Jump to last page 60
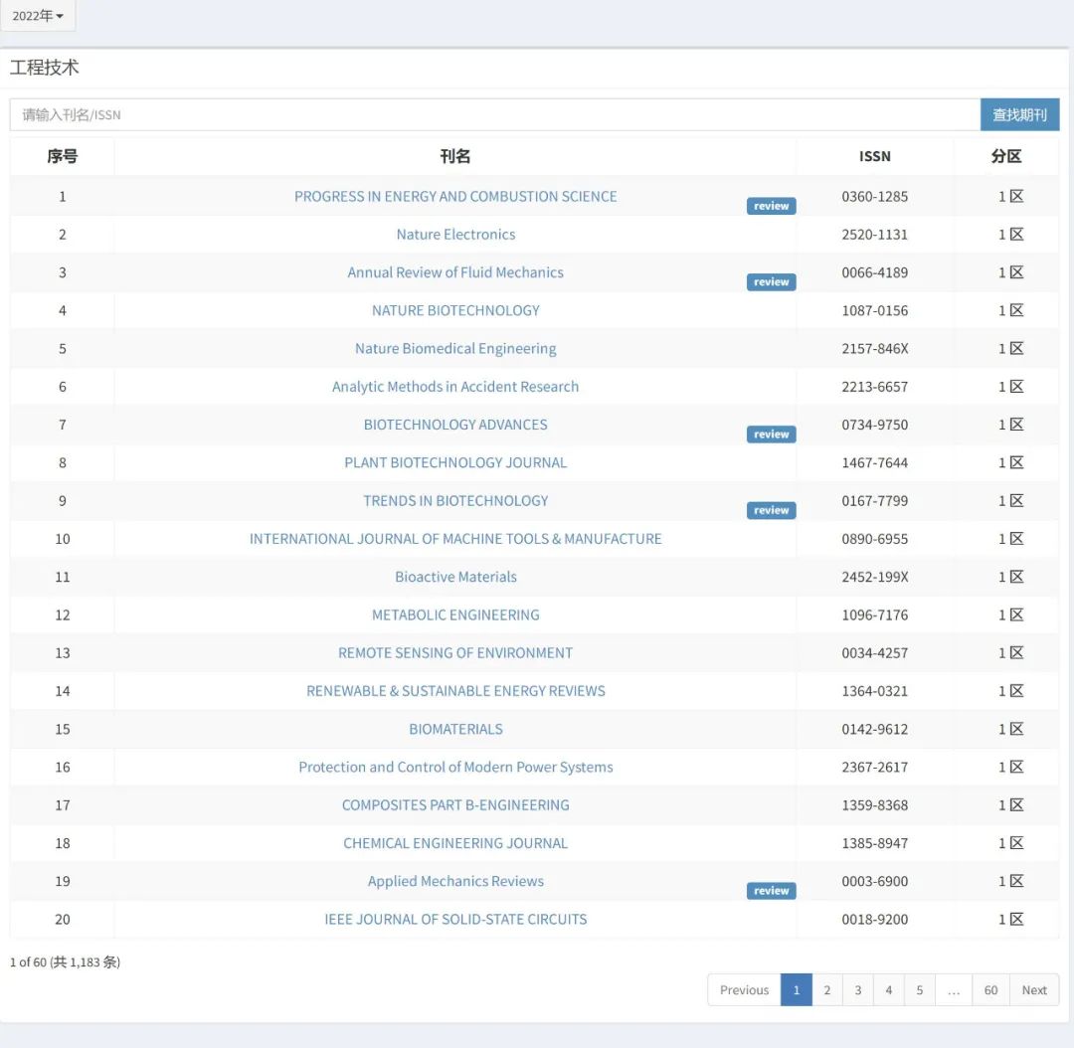 coord(990,990)
